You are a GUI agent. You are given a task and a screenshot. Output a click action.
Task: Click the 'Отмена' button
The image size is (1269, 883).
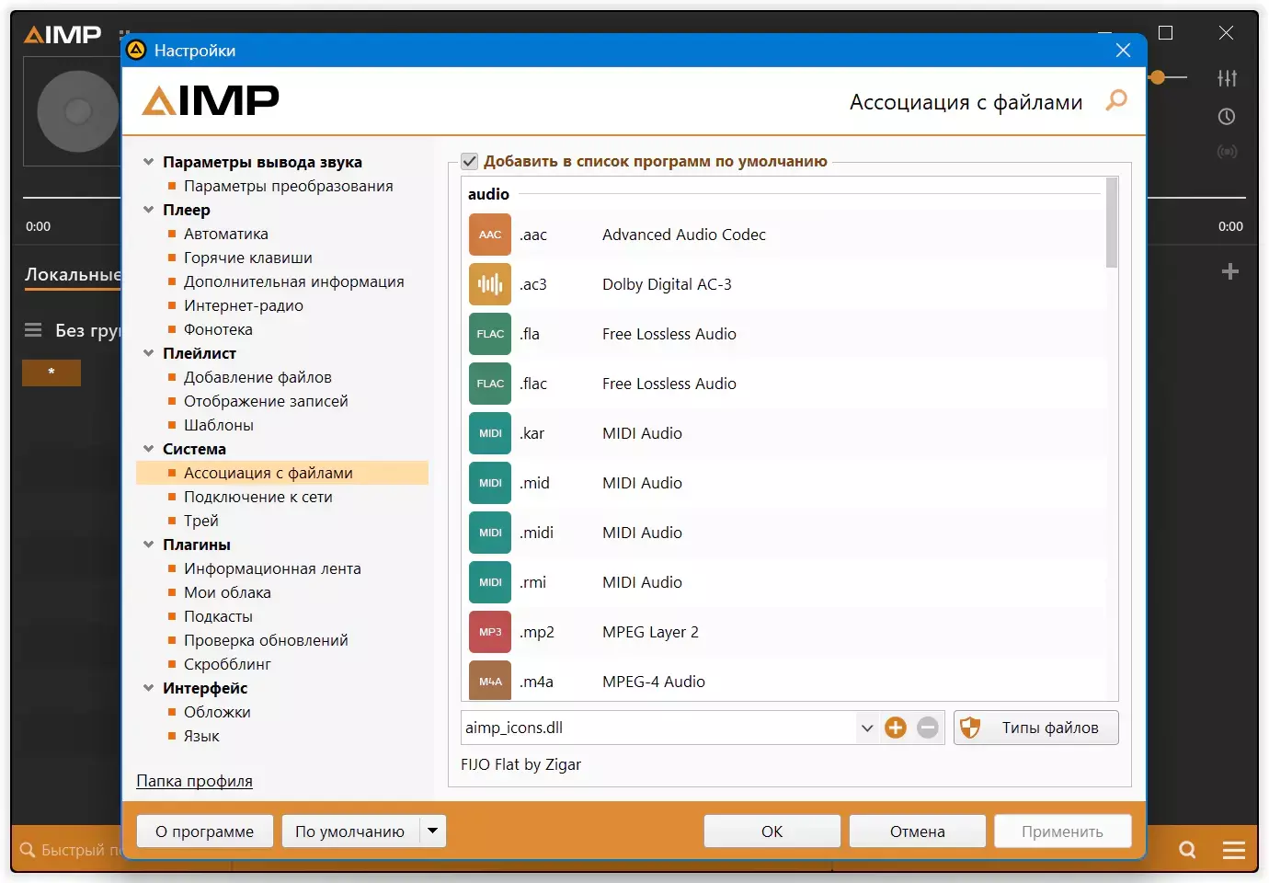tap(918, 831)
